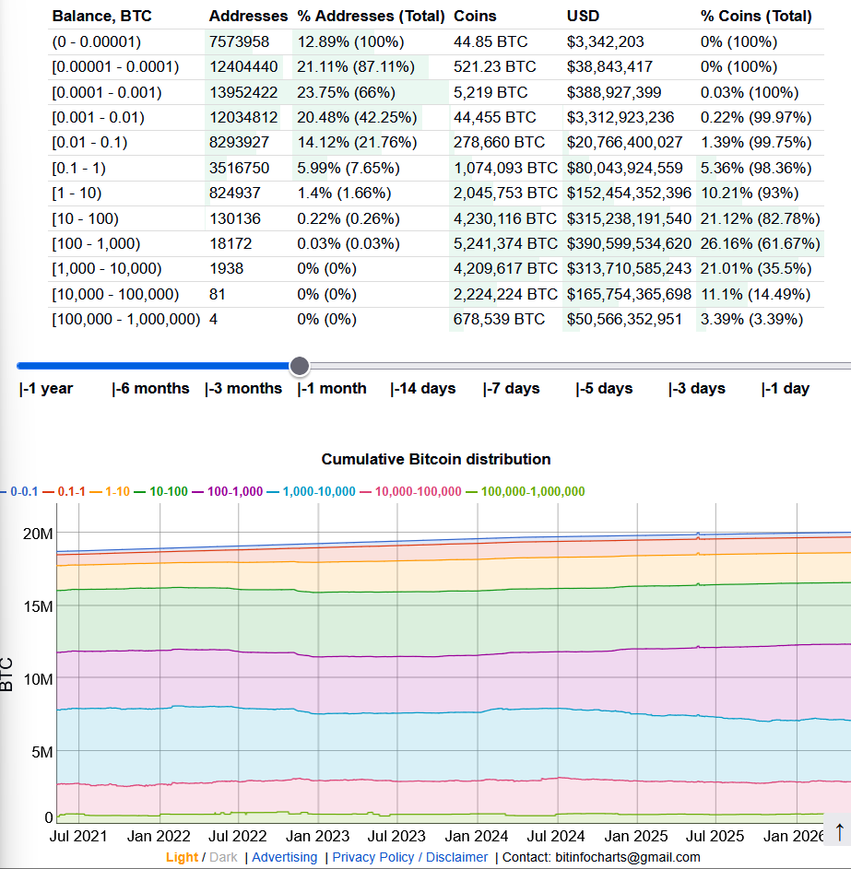
Task: Set slider to the -1 year mark
Action: click(46, 389)
